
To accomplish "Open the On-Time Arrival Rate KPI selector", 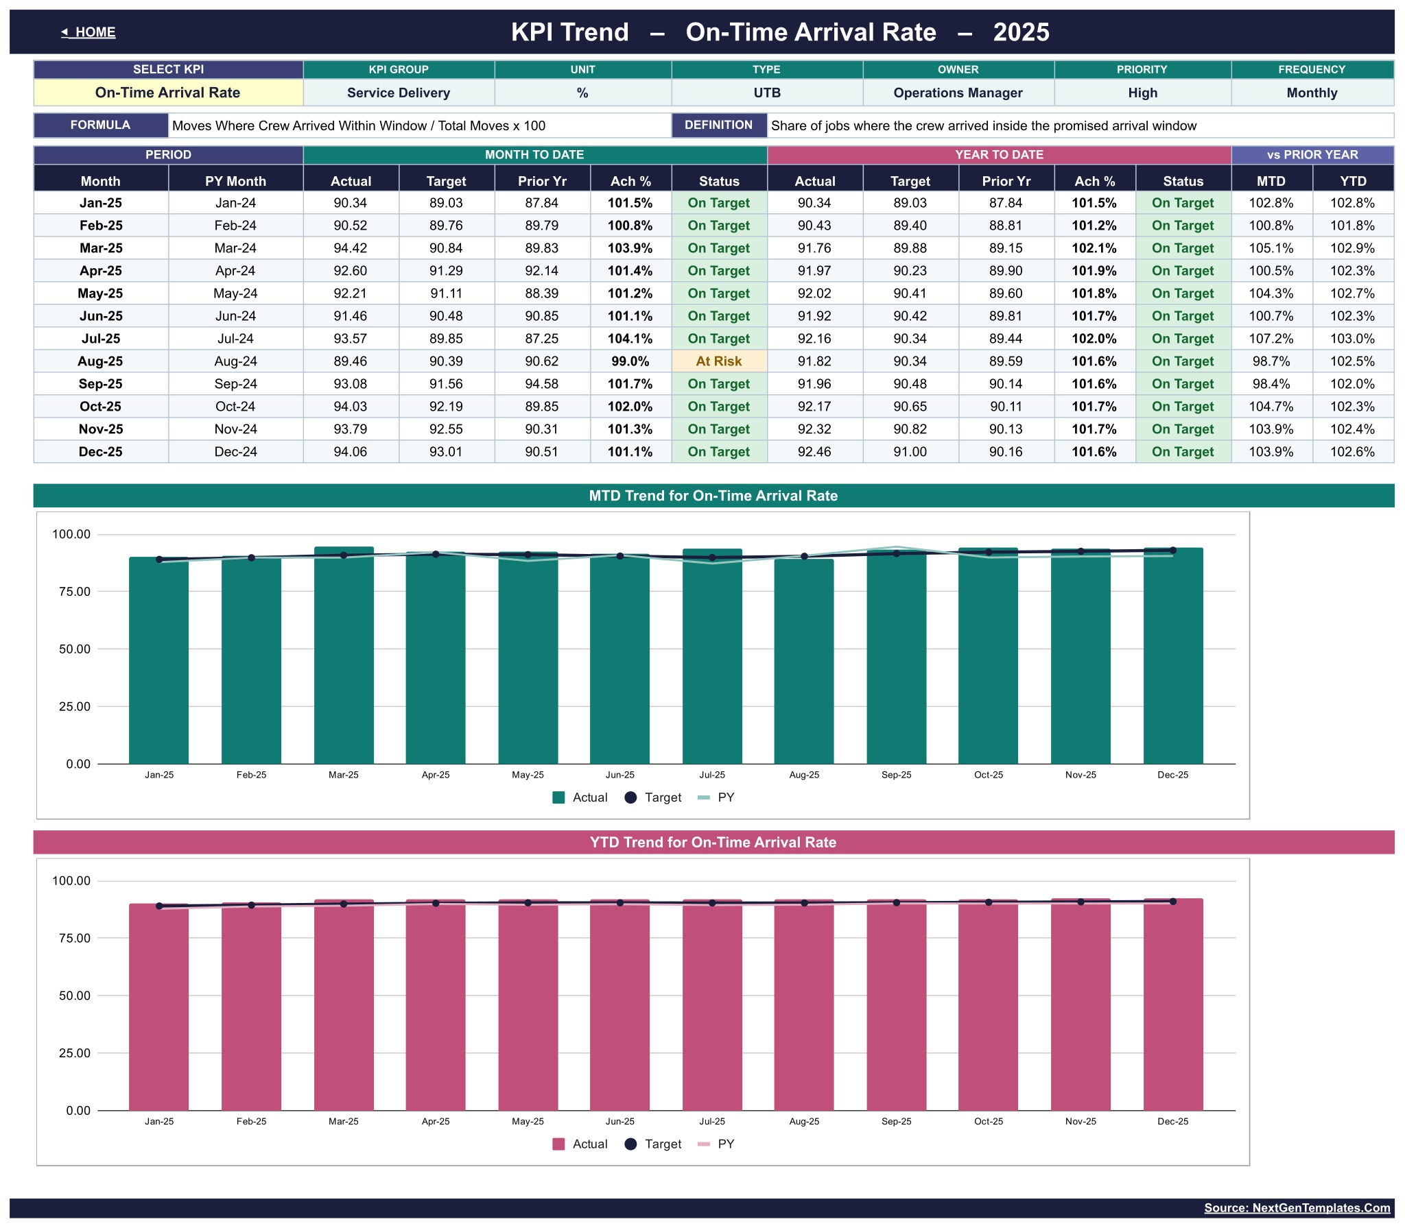I will pyautogui.click(x=168, y=93).
